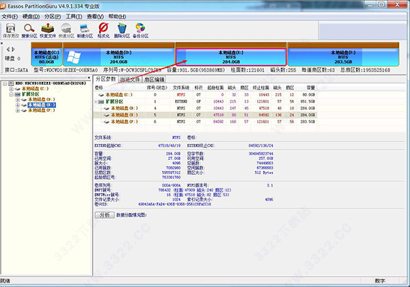Expand 本地磁盘(F:) in the left tree
This screenshot has height=287, width=410.
coord(17,111)
